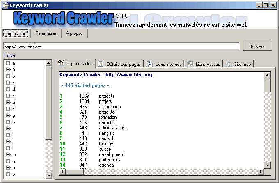Viewport: 279px width, 183px height.
Task: Click the results vertical scrollbar down arrow
Action: (x=268, y=165)
